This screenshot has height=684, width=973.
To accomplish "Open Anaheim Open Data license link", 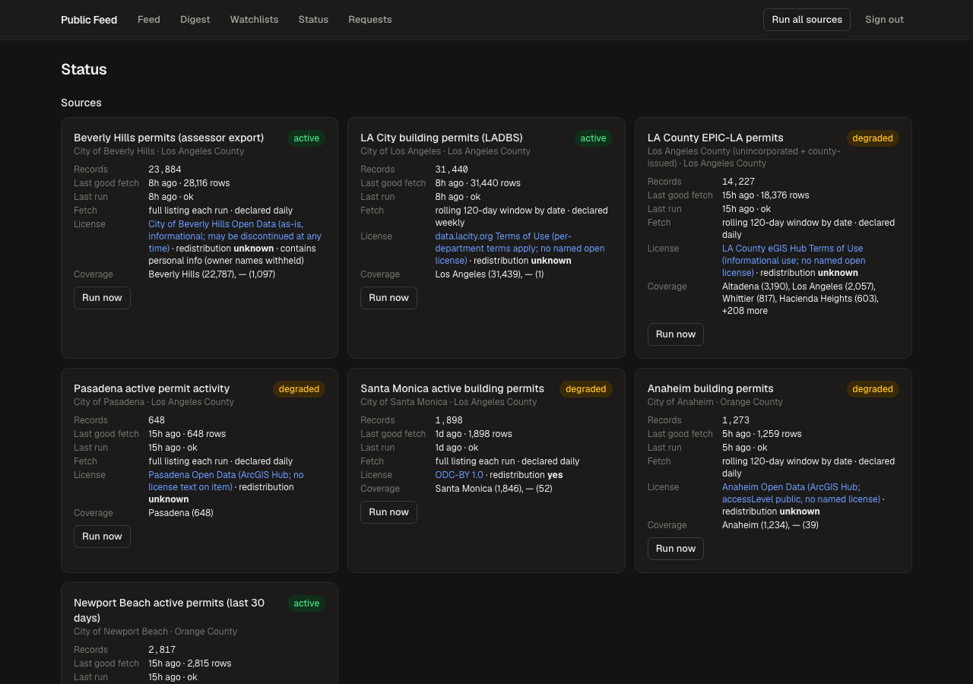I will (801, 493).
